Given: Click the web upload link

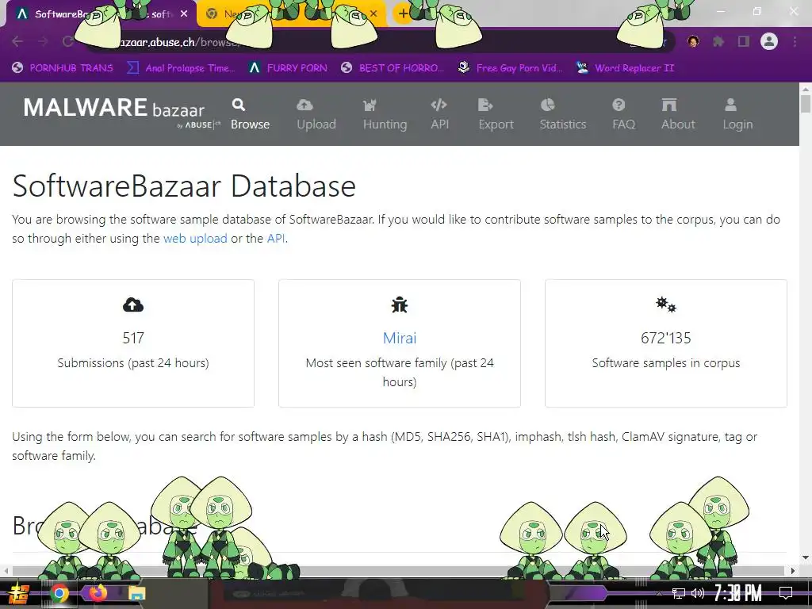Looking at the screenshot, I should point(195,238).
